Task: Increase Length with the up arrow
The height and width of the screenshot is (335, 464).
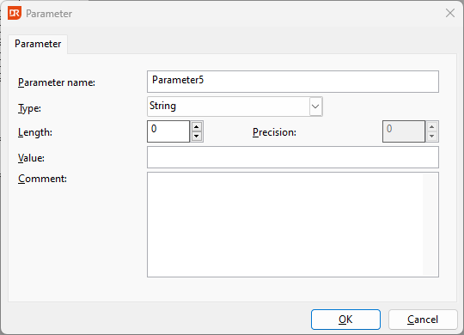Action: [197, 126]
